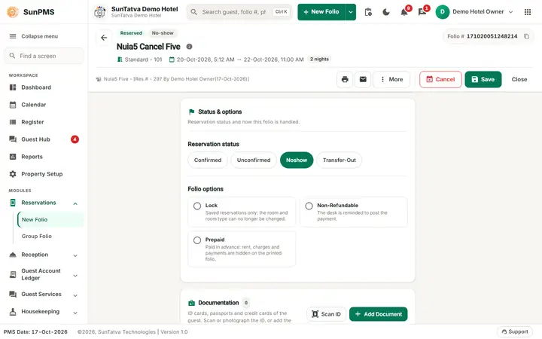Viewport: 542px width, 339px height.
Task: Click the Register sidebar icon
Action: [13, 122]
